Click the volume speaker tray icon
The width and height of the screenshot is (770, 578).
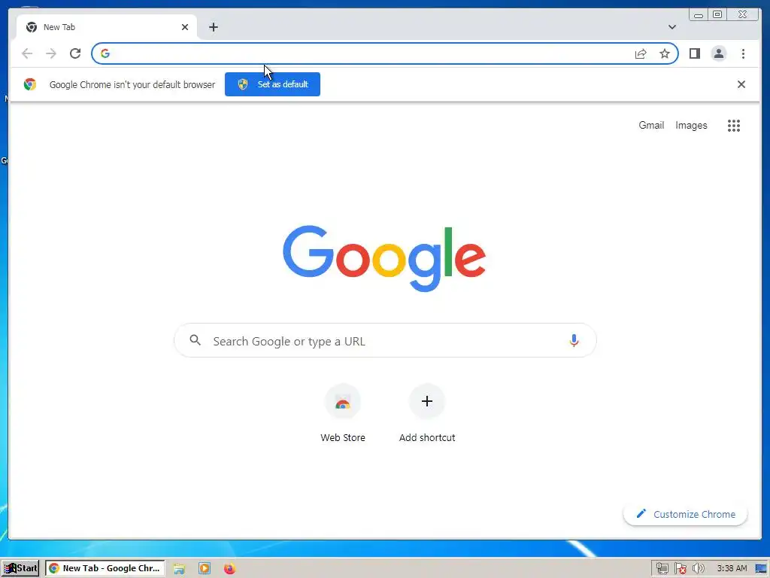pyautogui.click(x=698, y=569)
